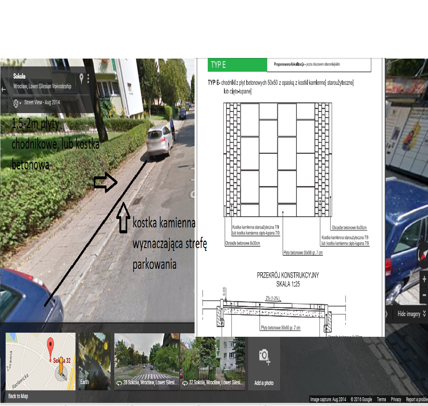The height and width of the screenshot is (406, 428).
Task: Switch to the Earth view thumbnail
Action: (95, 361)
